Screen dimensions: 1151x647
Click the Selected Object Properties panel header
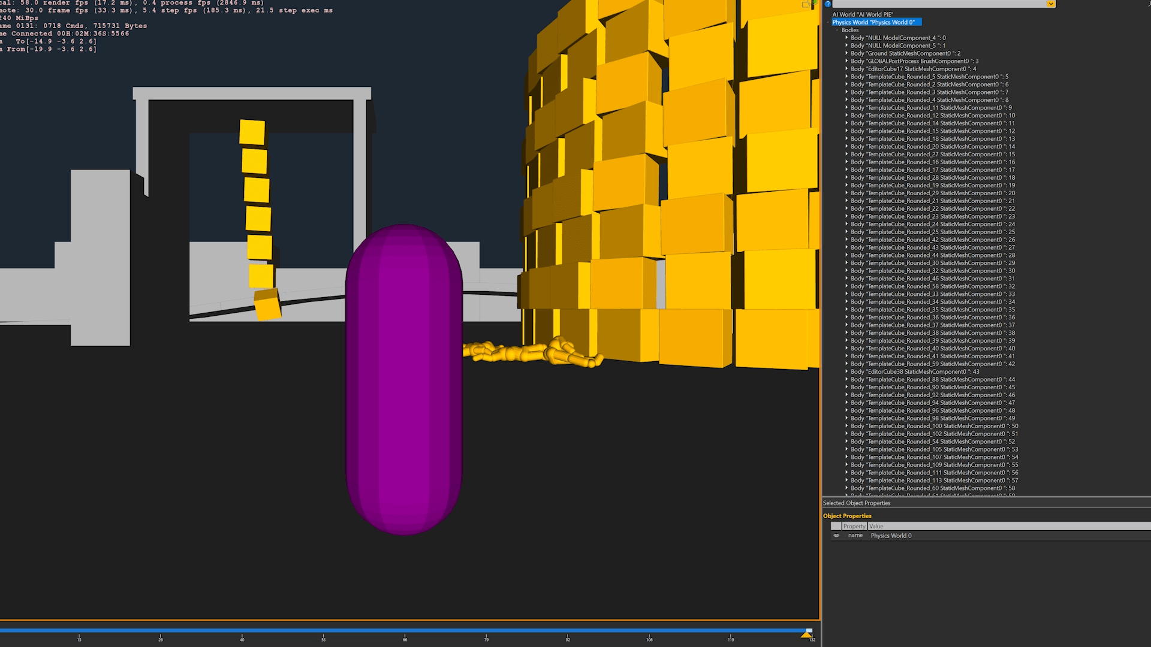click(x=857, y=503)
